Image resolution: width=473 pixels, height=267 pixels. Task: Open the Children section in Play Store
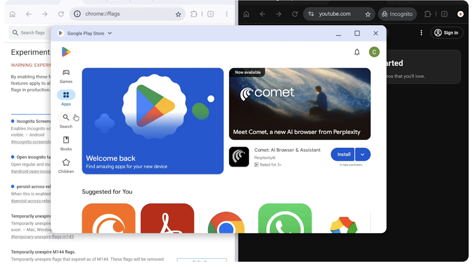(66, 165)
